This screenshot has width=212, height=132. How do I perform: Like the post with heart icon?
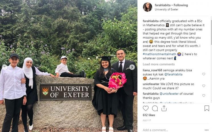coord(146,108)
